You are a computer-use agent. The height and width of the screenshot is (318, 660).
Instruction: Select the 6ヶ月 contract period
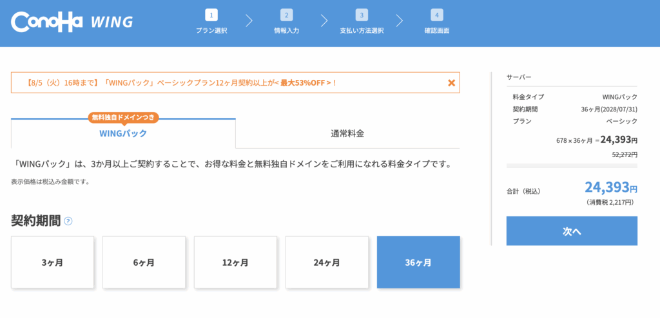(x=144, y=263)
